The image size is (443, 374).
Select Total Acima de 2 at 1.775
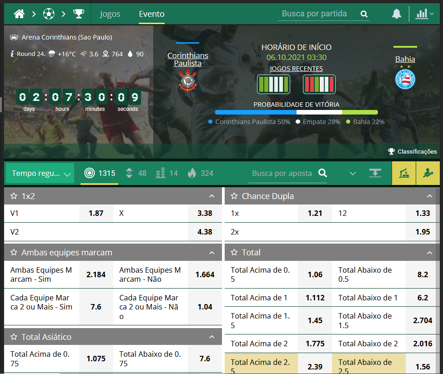tap(315, 344)
